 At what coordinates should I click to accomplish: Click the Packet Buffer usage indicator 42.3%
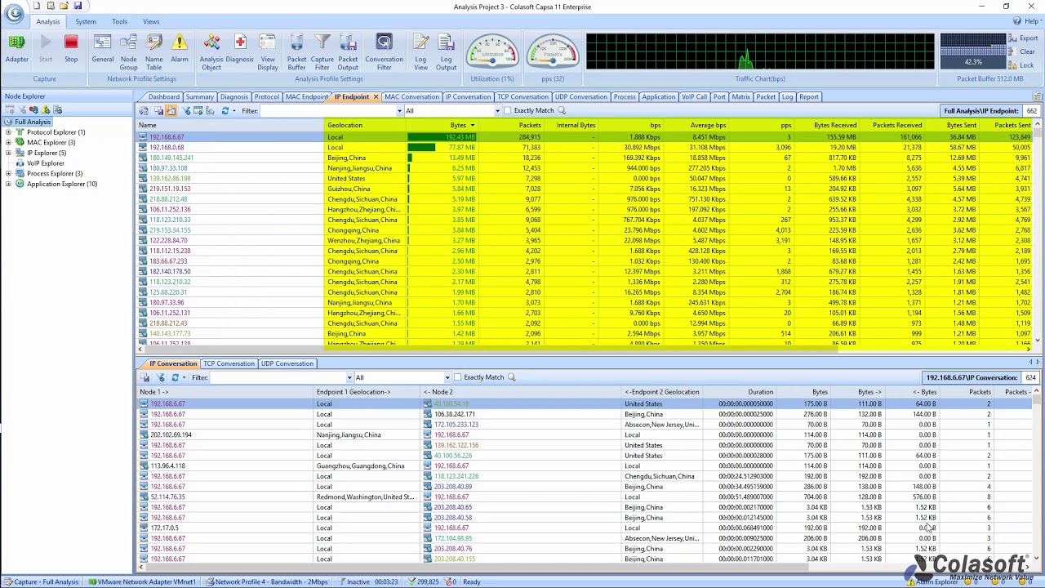click(x=973, y=52)
